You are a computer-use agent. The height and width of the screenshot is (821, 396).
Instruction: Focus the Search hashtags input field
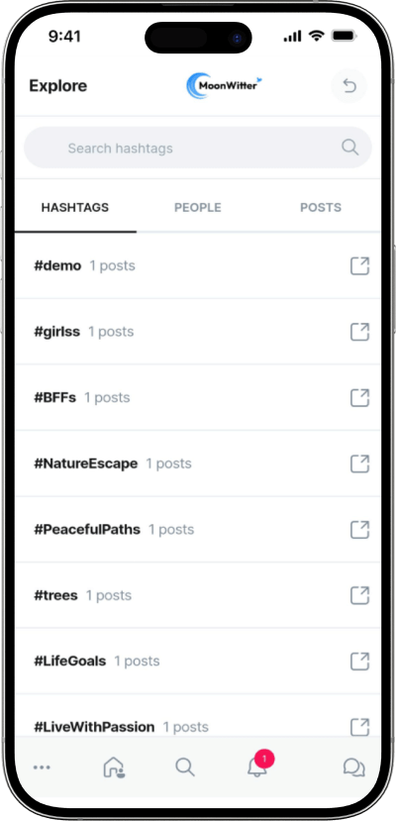pos(198,148)
